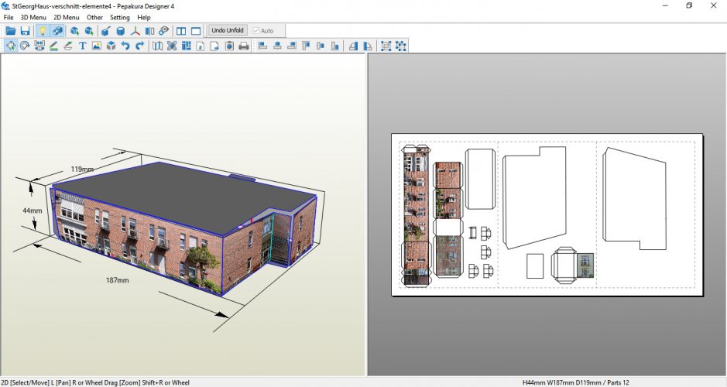Select the Insert image tool
Image resolution: width=727 pixels, height=387 pixels.
(x=97, y=46)
